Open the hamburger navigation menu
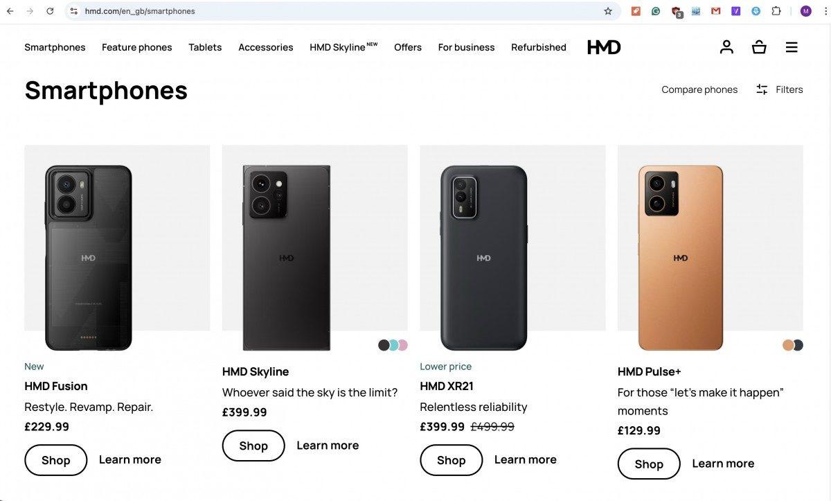This screenshot has width=831, height=501. (x=792, y=46)
